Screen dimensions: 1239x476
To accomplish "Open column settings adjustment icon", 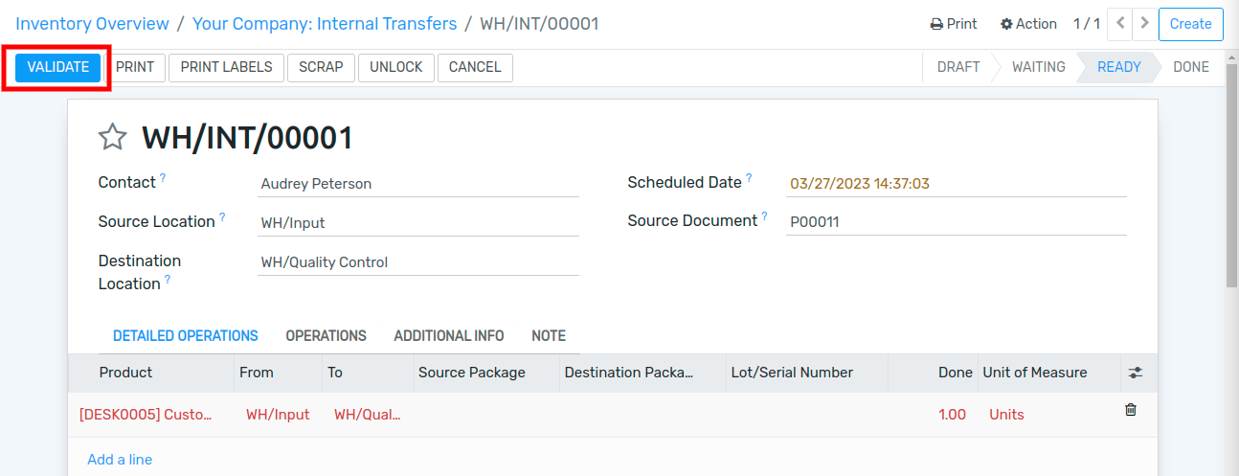I will 1137,373.
